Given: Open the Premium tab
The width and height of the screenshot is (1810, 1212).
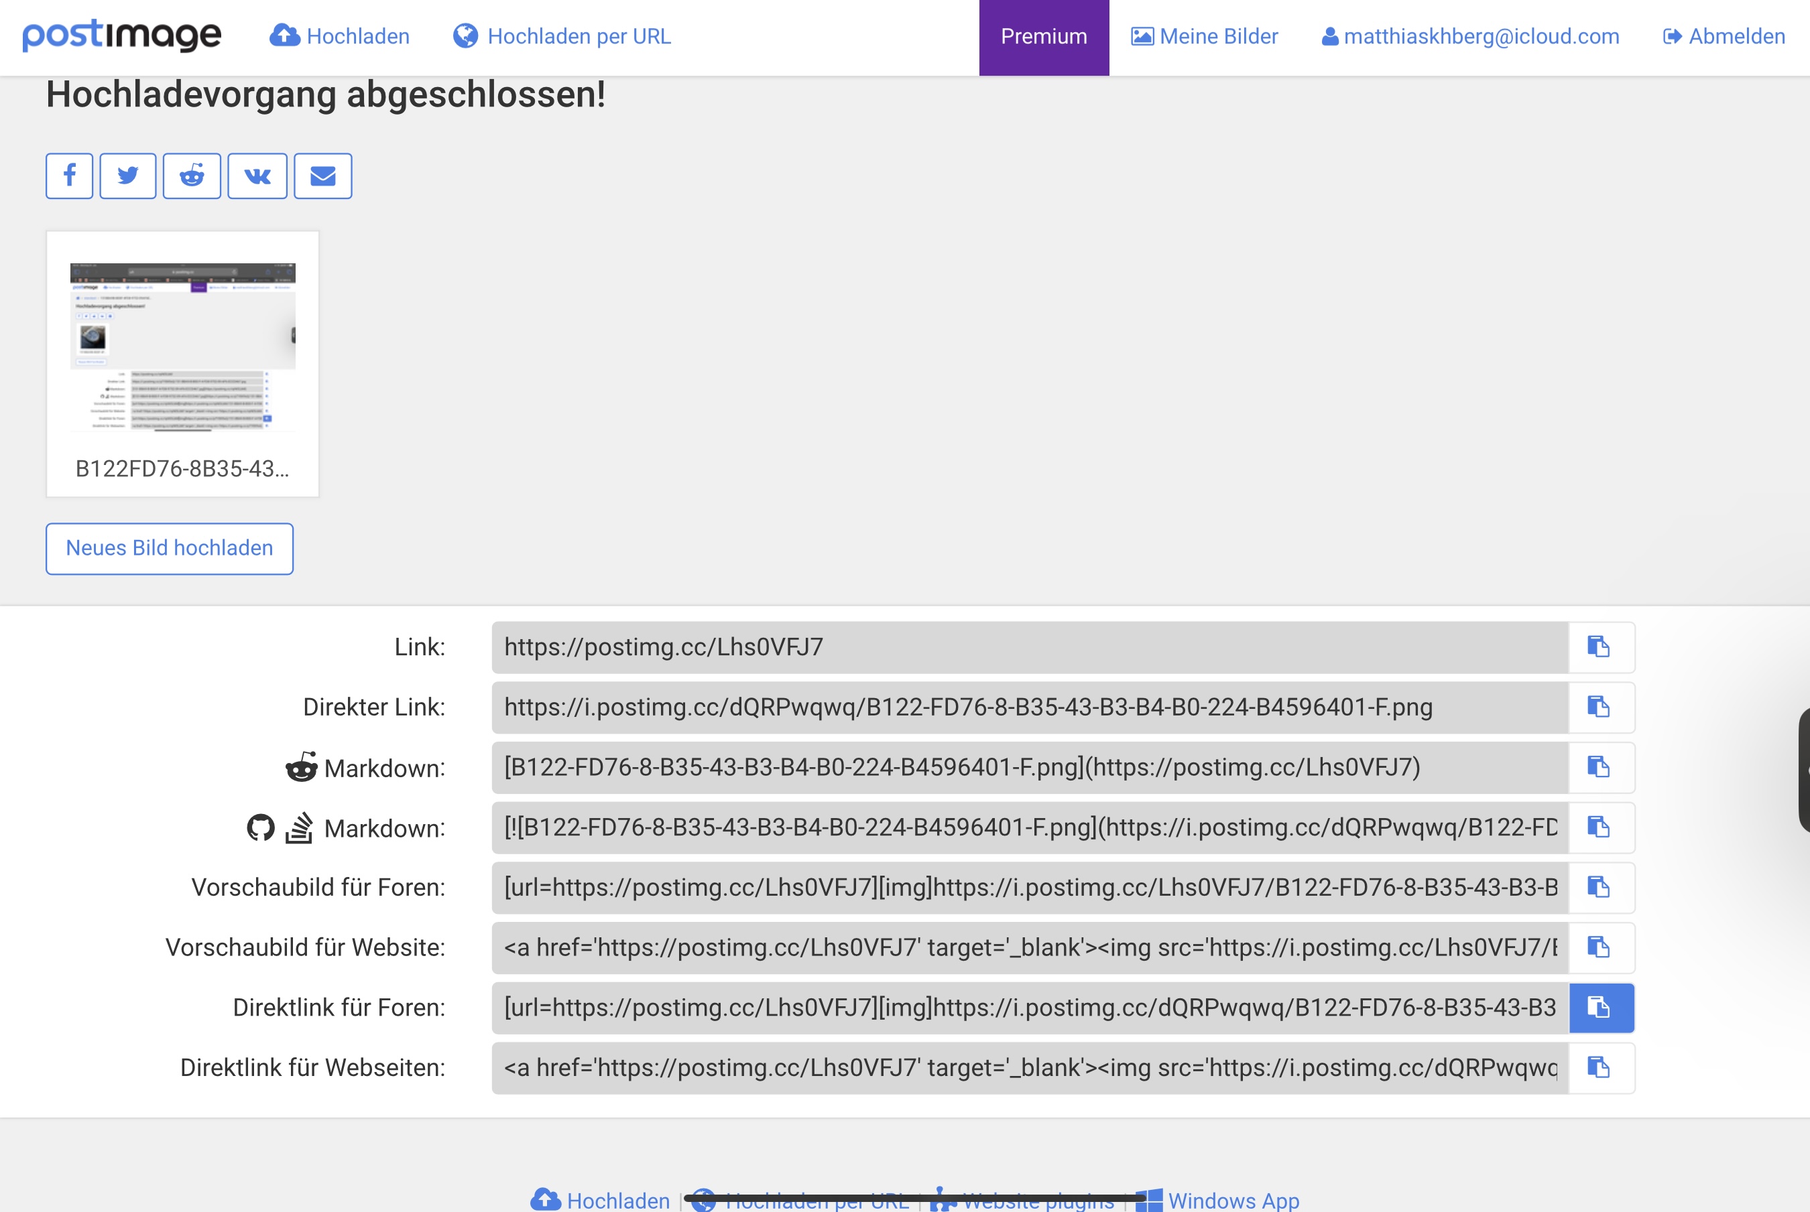Looking at the screenshot, I should (1044, 37).
